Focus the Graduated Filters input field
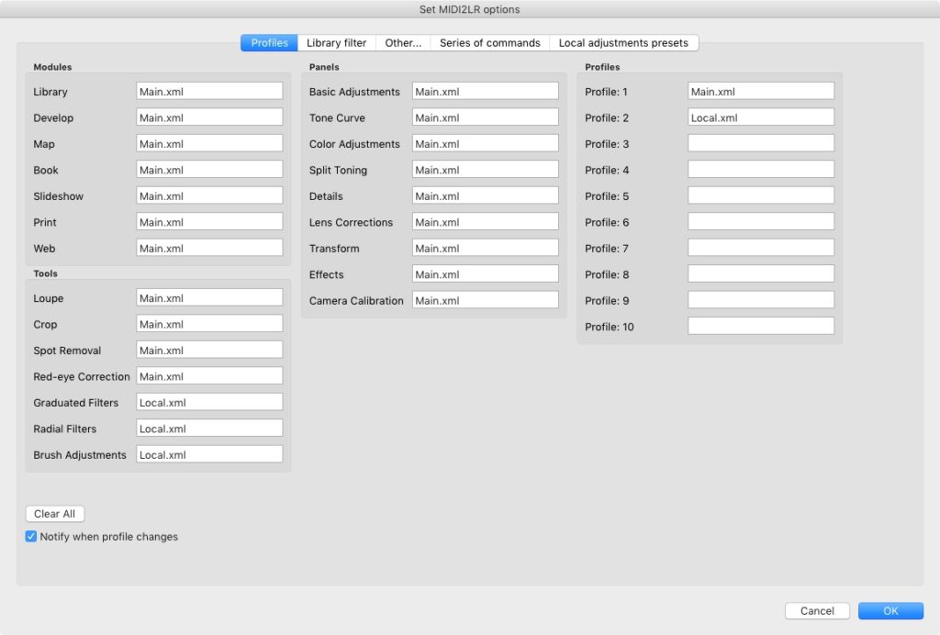940x635 pixels. pos(209,403)
